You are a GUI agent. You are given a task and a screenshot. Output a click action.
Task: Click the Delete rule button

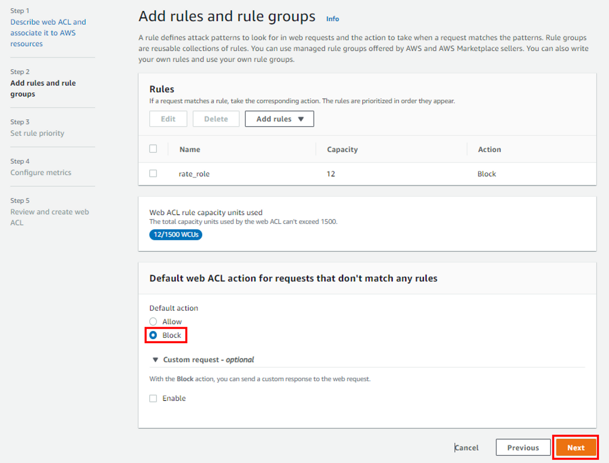click(x=216, y=119)
